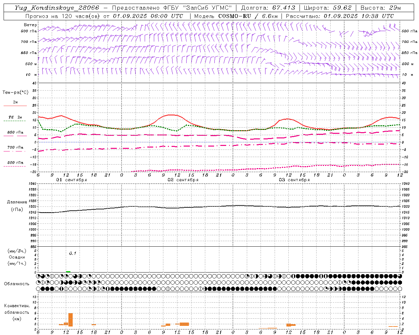This screenshot has width=419, height=335.
Task: Click the Давление panel label
Action: click(17, 202)
